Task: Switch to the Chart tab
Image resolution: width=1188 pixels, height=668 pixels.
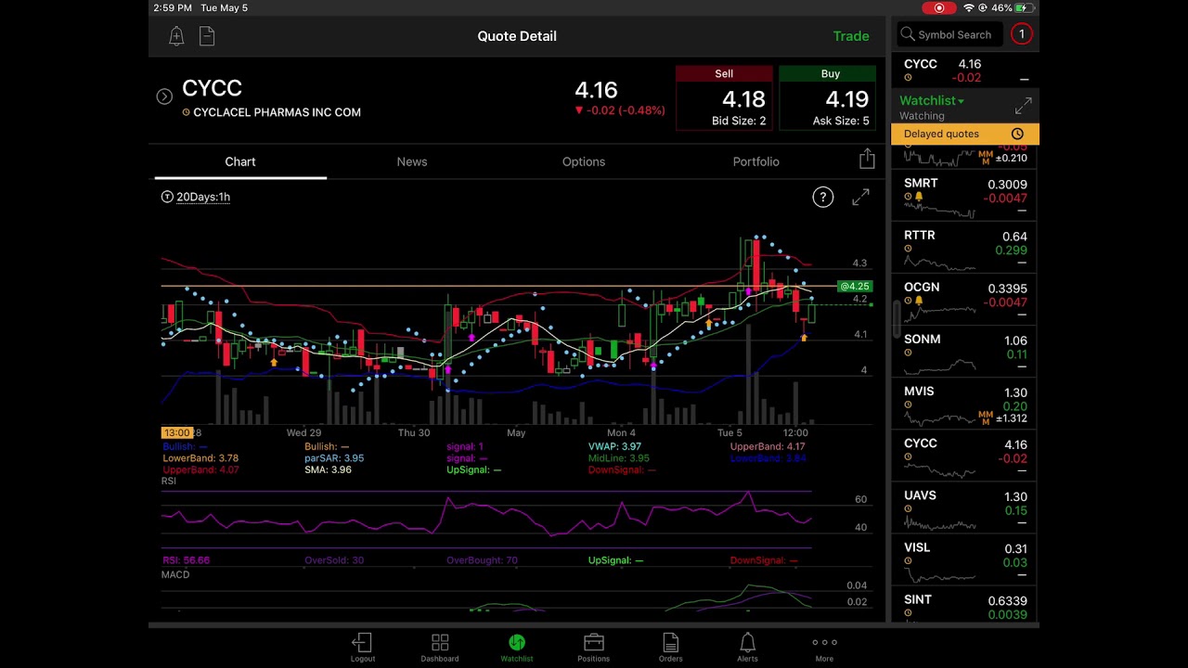Action: tap(240, 161)
